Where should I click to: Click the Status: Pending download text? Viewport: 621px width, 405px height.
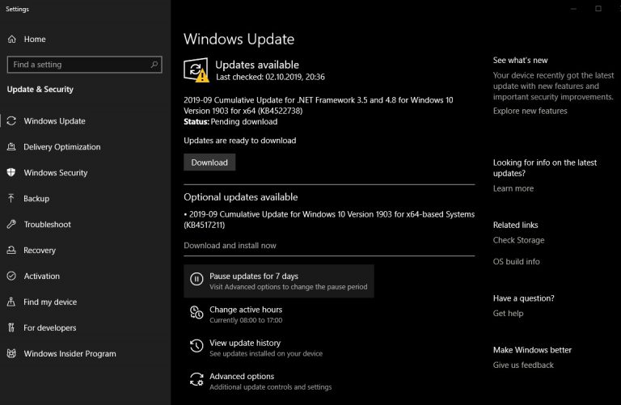[x=230, y=121]
